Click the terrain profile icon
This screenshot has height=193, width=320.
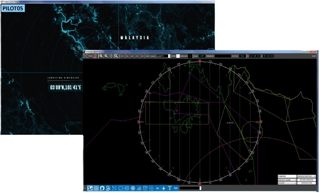point(139,188)
